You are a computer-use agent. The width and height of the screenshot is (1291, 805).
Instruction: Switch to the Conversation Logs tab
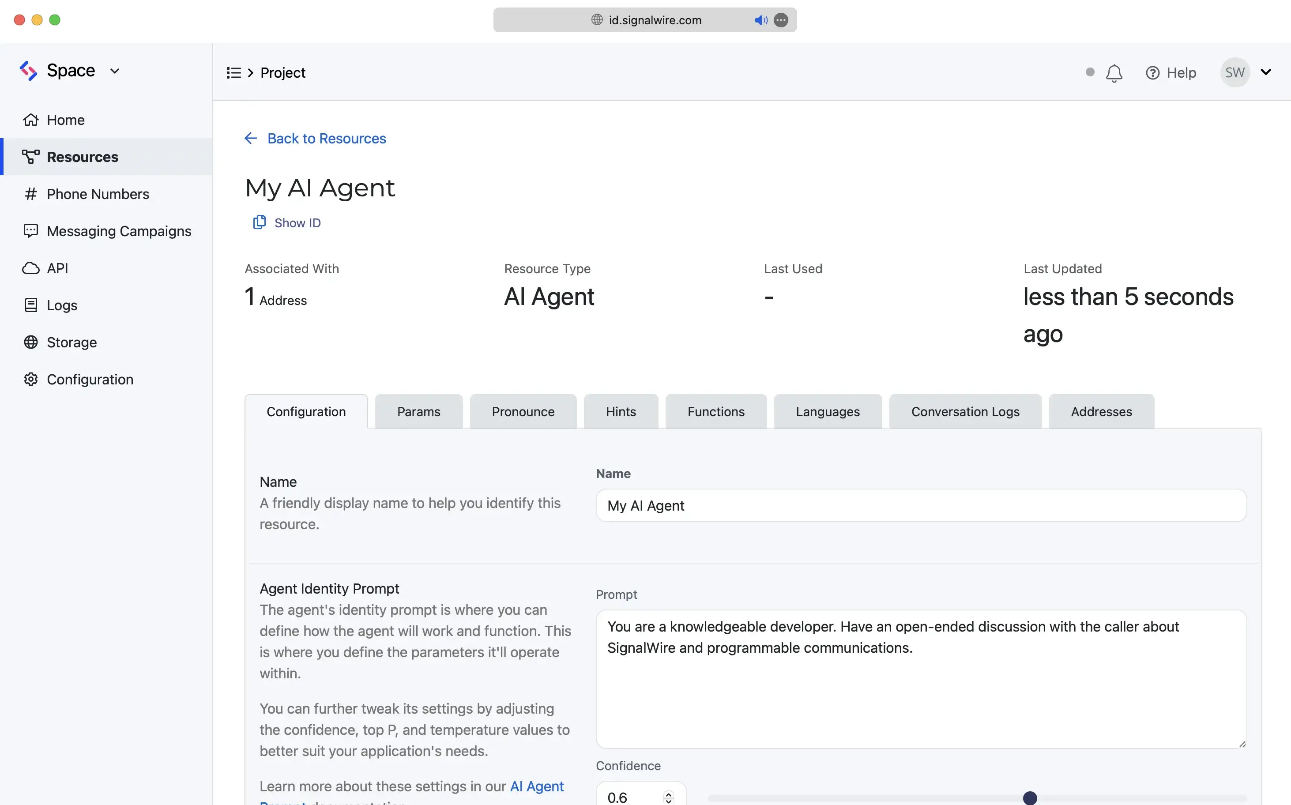(x=965, y=411)
